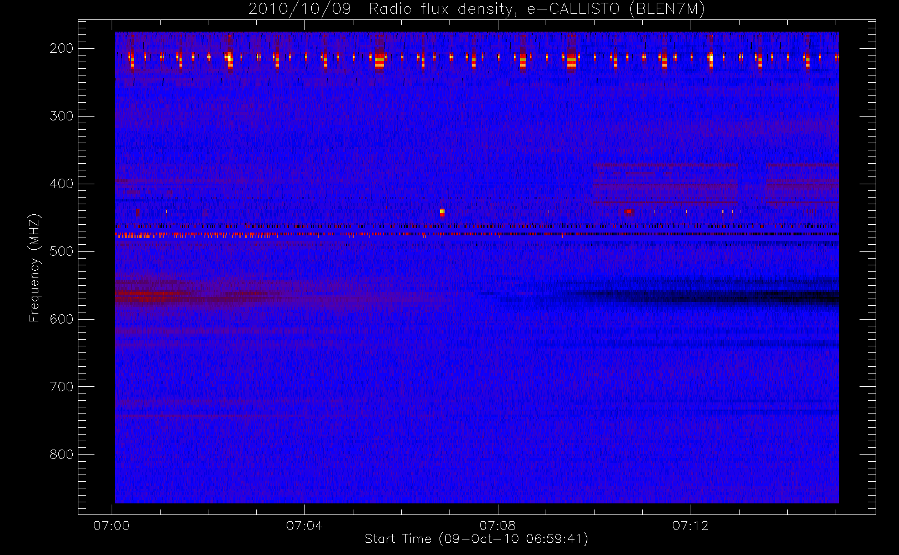Click the 07:08 time tick label
899x555 pixels.
click(x=498, y=526)
